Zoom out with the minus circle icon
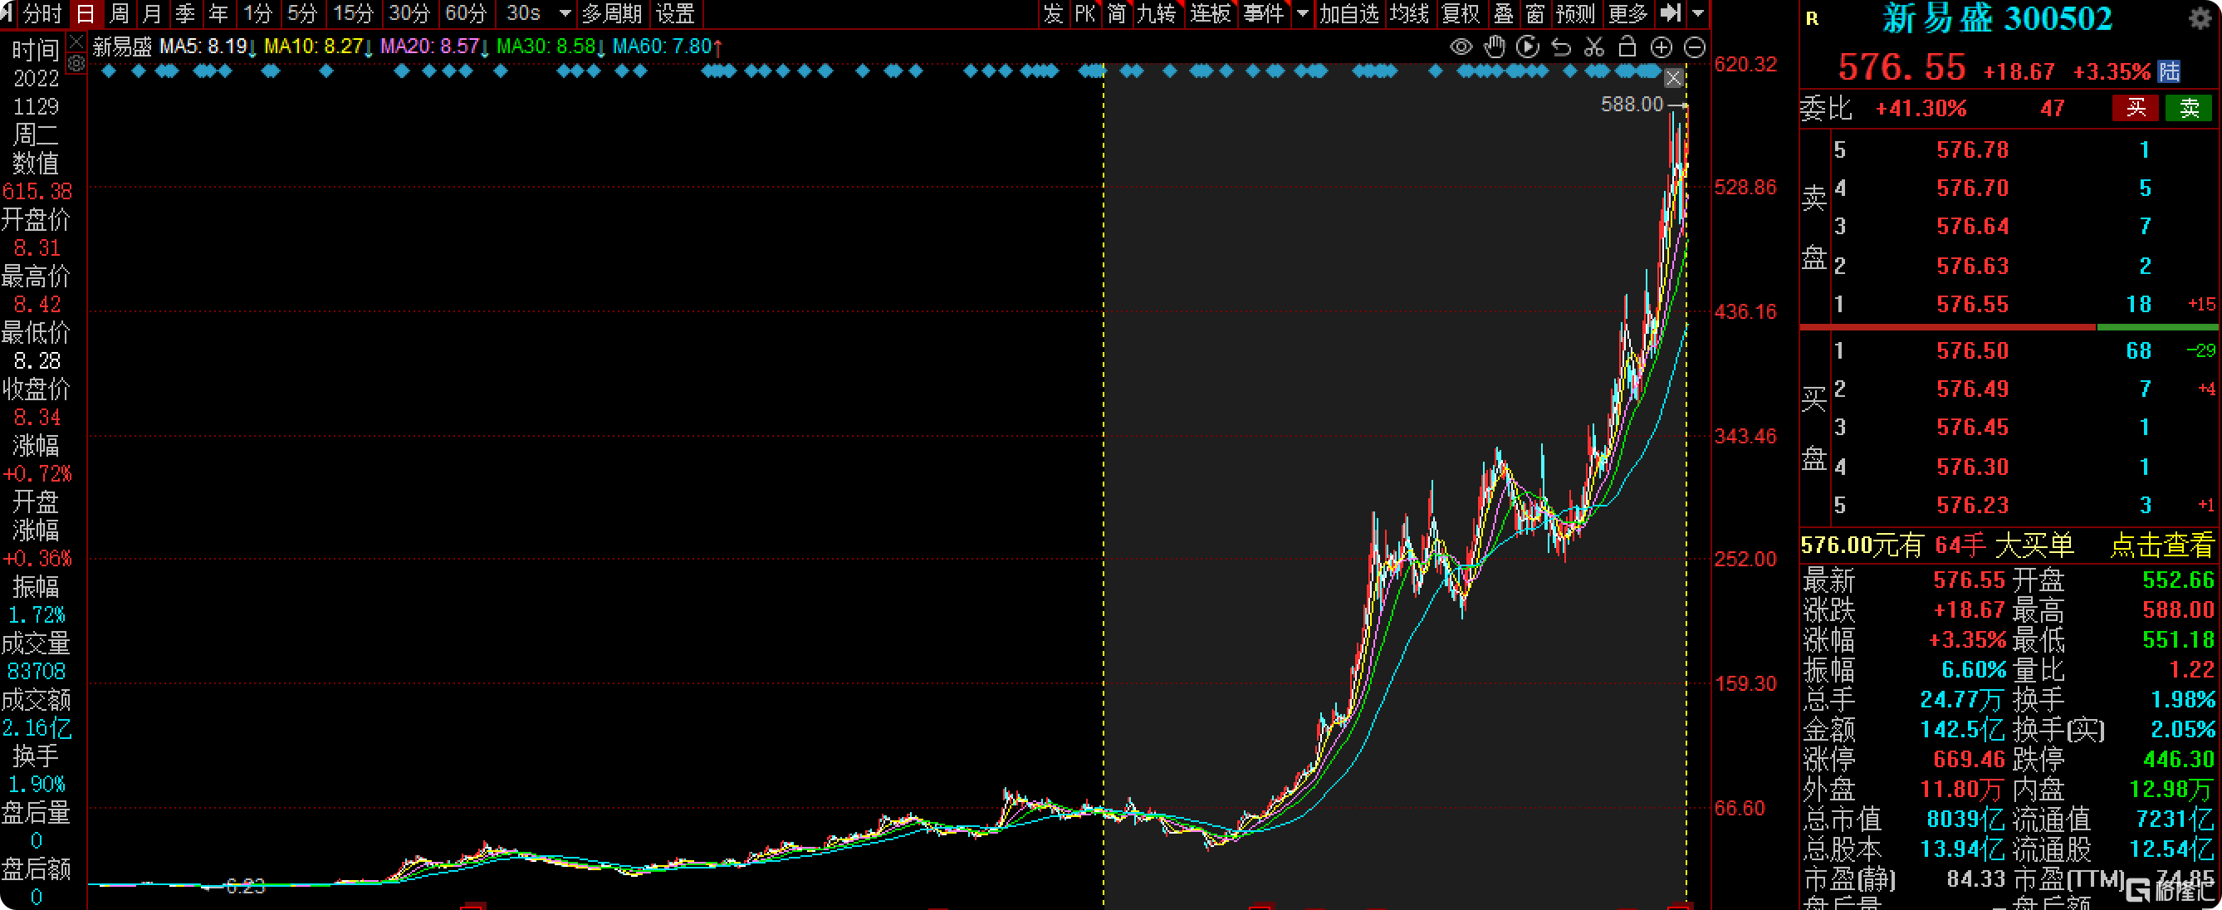The height and width of the screenshot is (910, 2222). 1694,47
